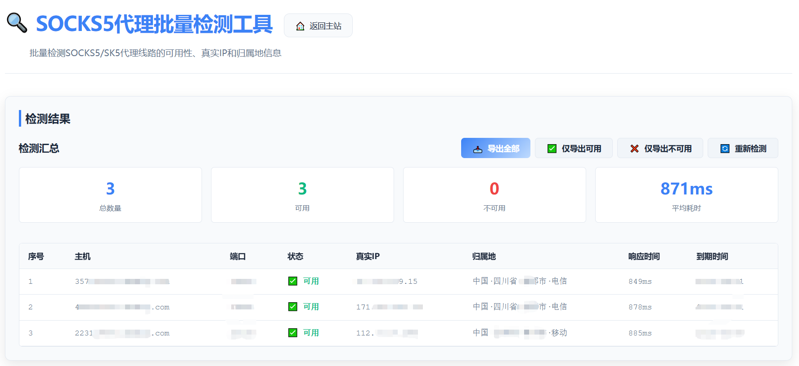The width and height of the screenshot is (799, 366).
Task: Click the 状态 column header
Action: 296,256
